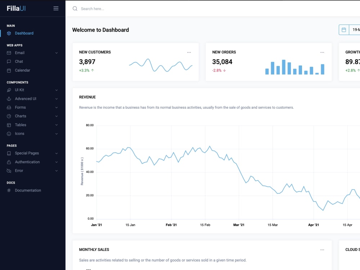Screen dimensions: 360x270
Task: Expand the Forms submenu chevron
Action: click(x=57, y=108)
